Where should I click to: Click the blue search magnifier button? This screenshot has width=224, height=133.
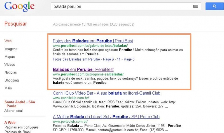[x=214, y=6]
